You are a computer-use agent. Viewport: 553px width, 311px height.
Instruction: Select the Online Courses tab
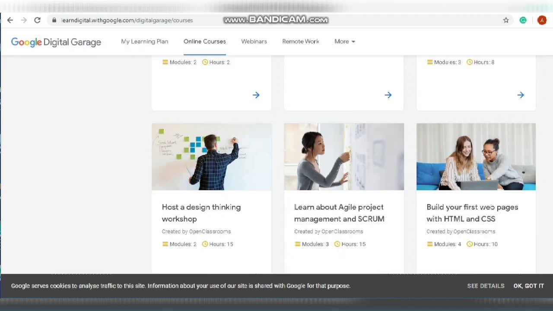[205, 41]
